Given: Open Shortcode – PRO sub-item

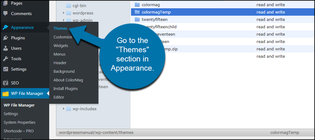Looking at the screenshot, I should click(x=18, y=131).
